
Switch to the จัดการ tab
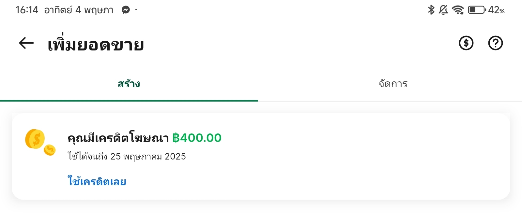[x=393, y=84]
